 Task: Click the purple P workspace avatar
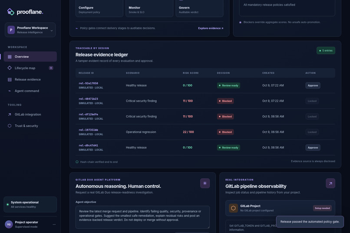coord(11,30)
